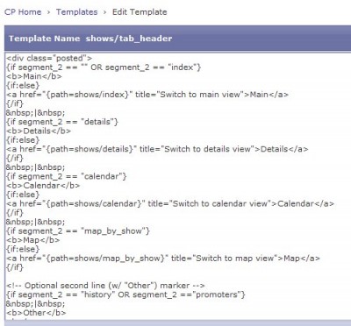Click the Edit Template breadcrumb text

[140, 12]
